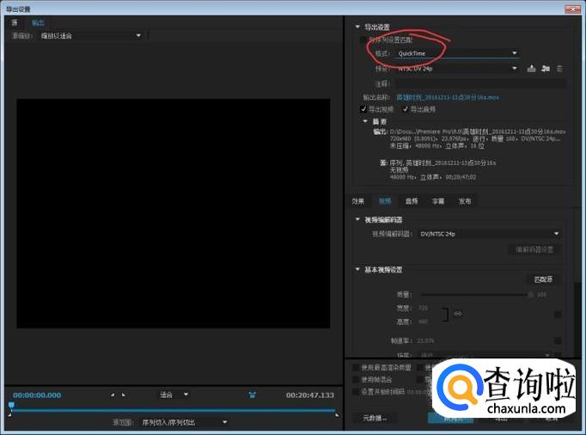
Task: Switch to the 音频 tab
Action: click(412, 201)
